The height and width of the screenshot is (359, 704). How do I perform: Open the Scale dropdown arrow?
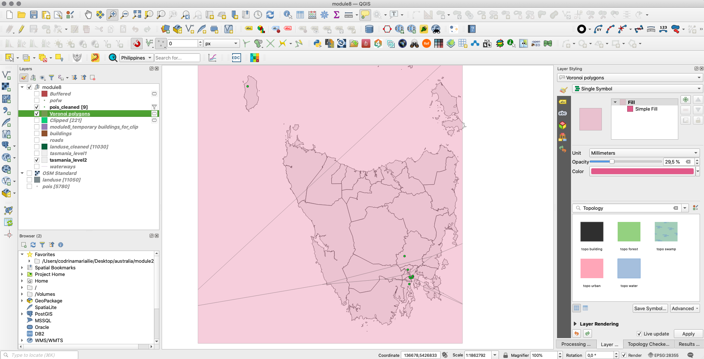[495, 355]
